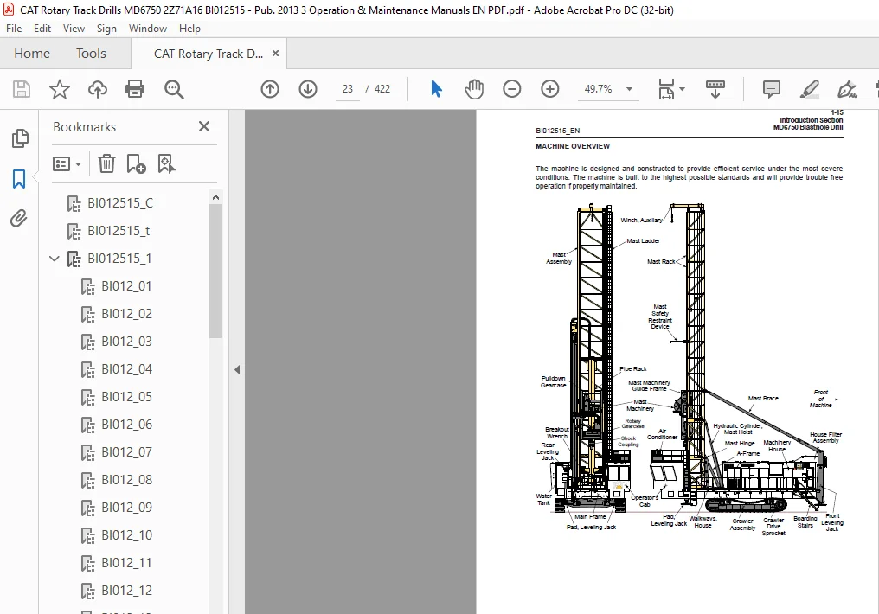Select bookmark BI012_04
The image size is (879, 614).
pos(126,369)
